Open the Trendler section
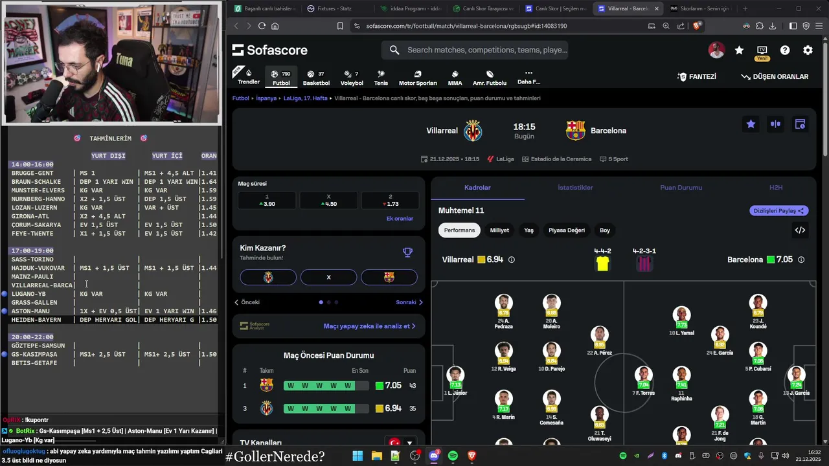The width and height of the screenshot is (829, 466). (249, 76)
